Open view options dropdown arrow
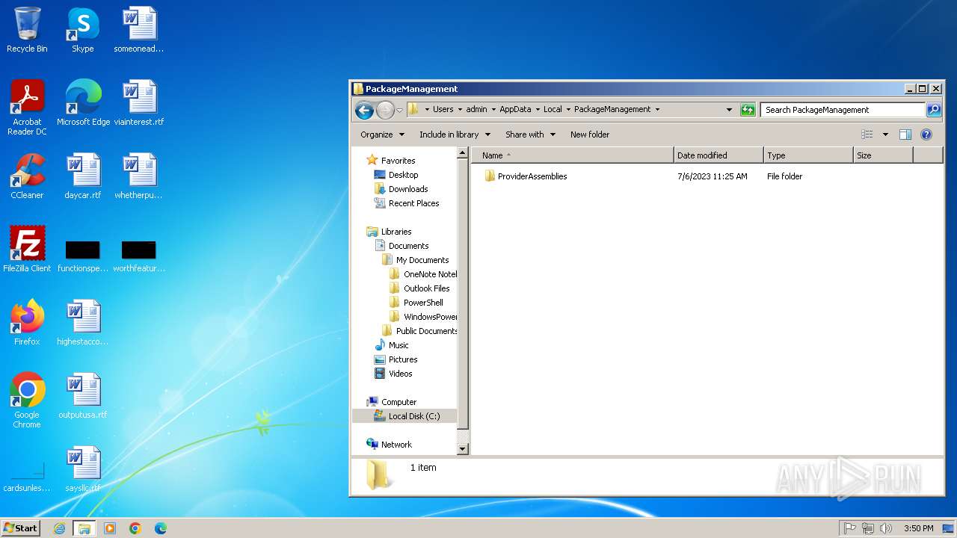 tap(885, 134)
